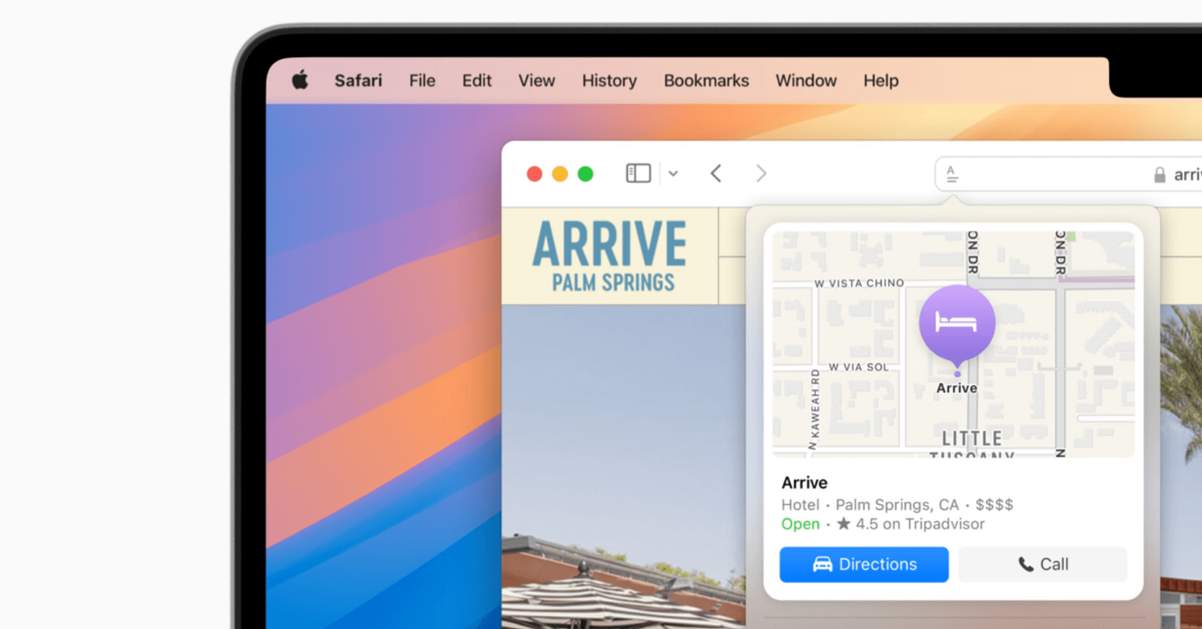The height and width of the screenshot is (629, 1202).
Task: Click the 4.5 on Tripadvisor rating
Action: pos(911,524)
